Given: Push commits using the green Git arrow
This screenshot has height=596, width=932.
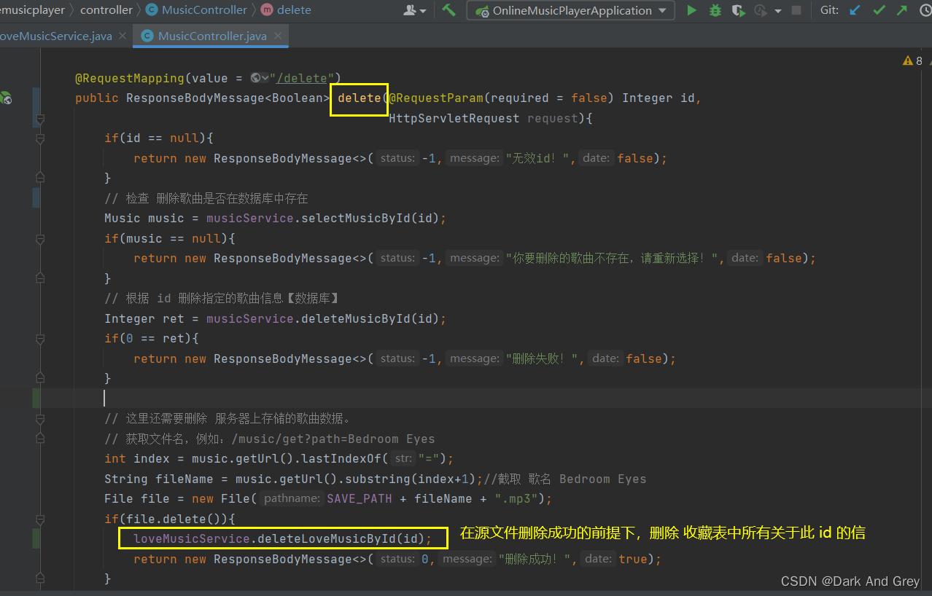Looking at the screenshot, I should click(x=902, y=10).
